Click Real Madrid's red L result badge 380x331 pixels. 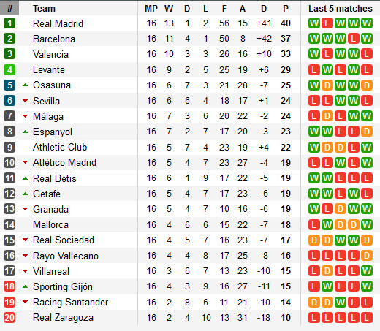tap(327, 23)
